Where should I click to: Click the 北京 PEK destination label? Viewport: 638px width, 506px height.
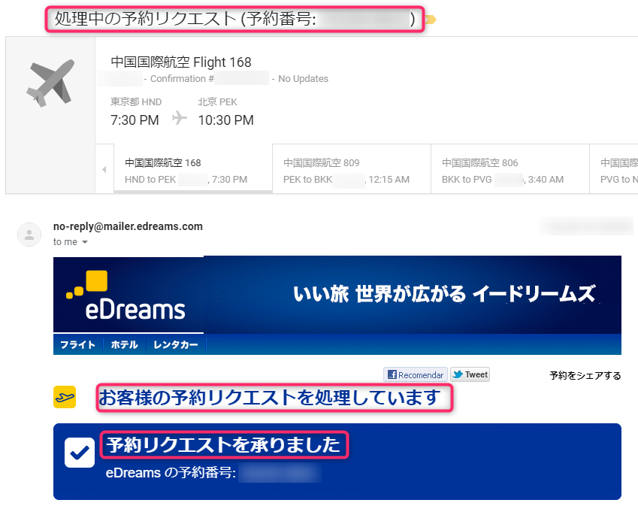217,102
